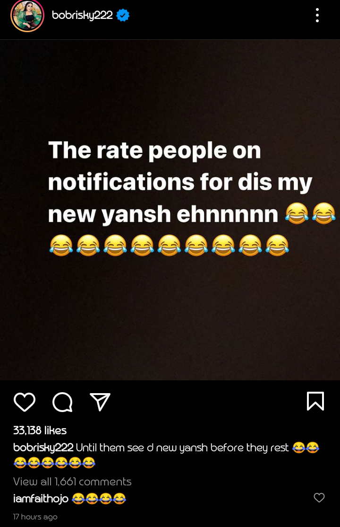
Task: Tap the caption emoji row below username
Action: [x=54, y=463]
